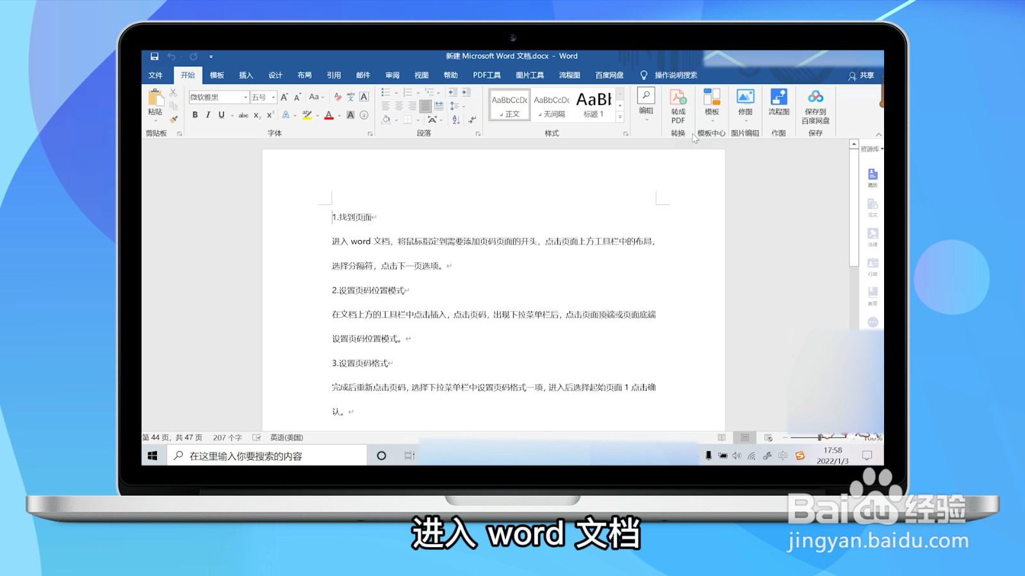Switch to the 视图 View tab
1025x576 pixels.
[x=421, y=76]
